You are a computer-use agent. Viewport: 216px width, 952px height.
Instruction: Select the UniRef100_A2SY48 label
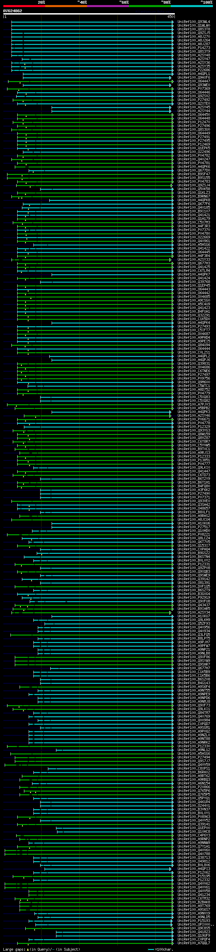(193, 55)
